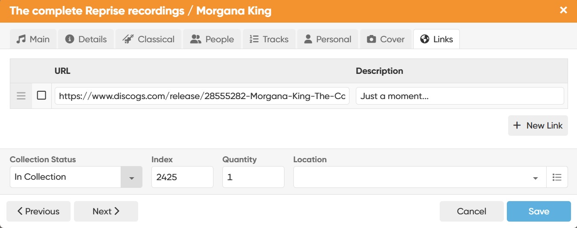Open the Main tab
Screen dimensions: 577x228
pos(33,39)
